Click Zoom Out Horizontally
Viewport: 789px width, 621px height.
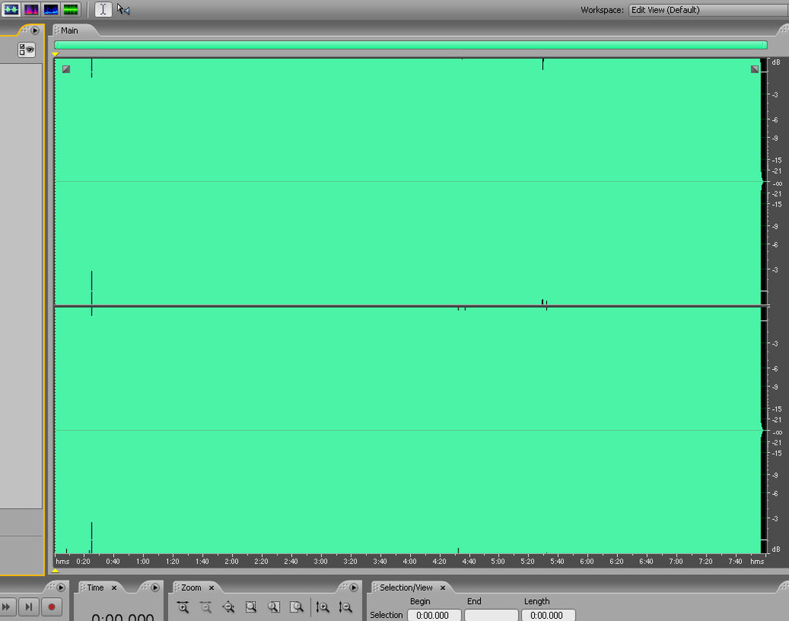tap(206, 607)
